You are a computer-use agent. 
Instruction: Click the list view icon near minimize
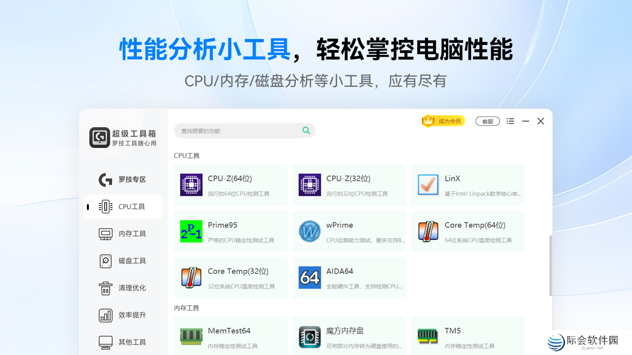pos(510,121)
